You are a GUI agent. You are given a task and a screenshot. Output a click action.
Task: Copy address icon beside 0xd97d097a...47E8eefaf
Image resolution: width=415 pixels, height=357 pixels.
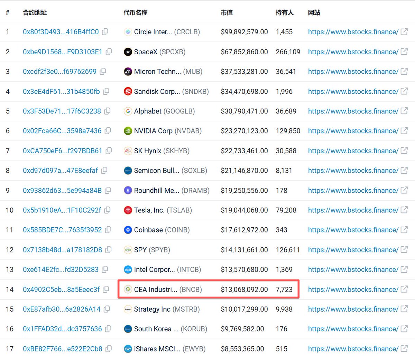pos(104,171)
